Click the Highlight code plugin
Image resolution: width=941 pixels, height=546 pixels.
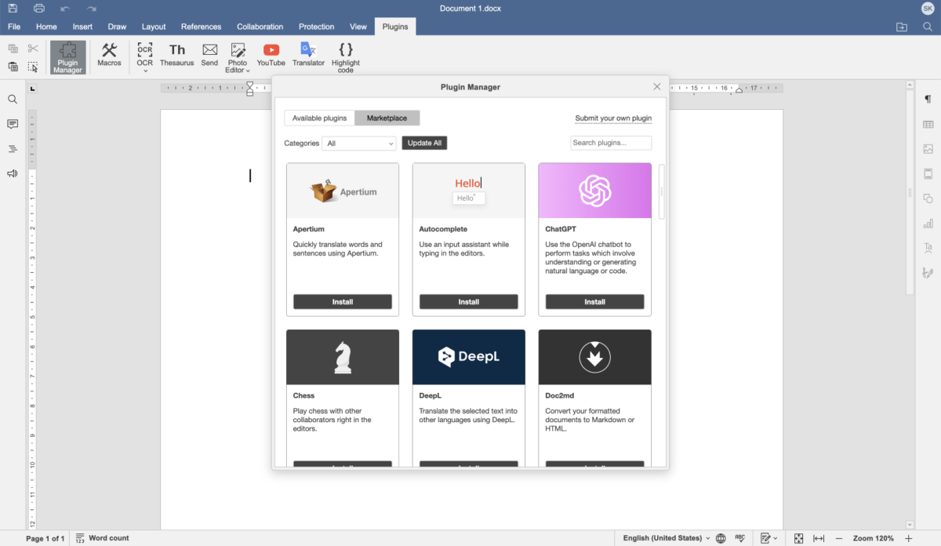346,57
